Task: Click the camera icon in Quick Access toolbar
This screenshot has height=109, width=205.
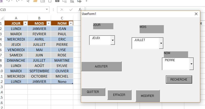Action: [x=57, y=1]
